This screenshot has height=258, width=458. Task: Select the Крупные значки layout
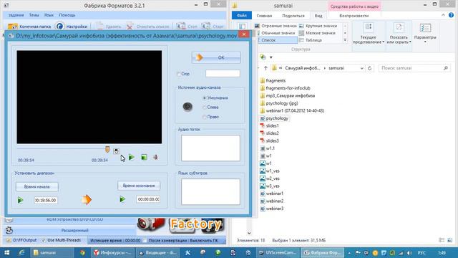[318, 26]
